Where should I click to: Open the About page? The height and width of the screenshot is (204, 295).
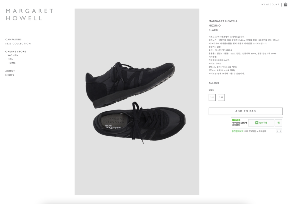tap(10, 71)
